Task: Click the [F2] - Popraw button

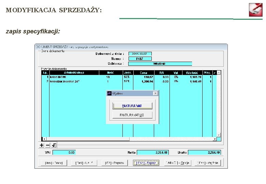Action: pyautogui.click(x=115, y=163)
